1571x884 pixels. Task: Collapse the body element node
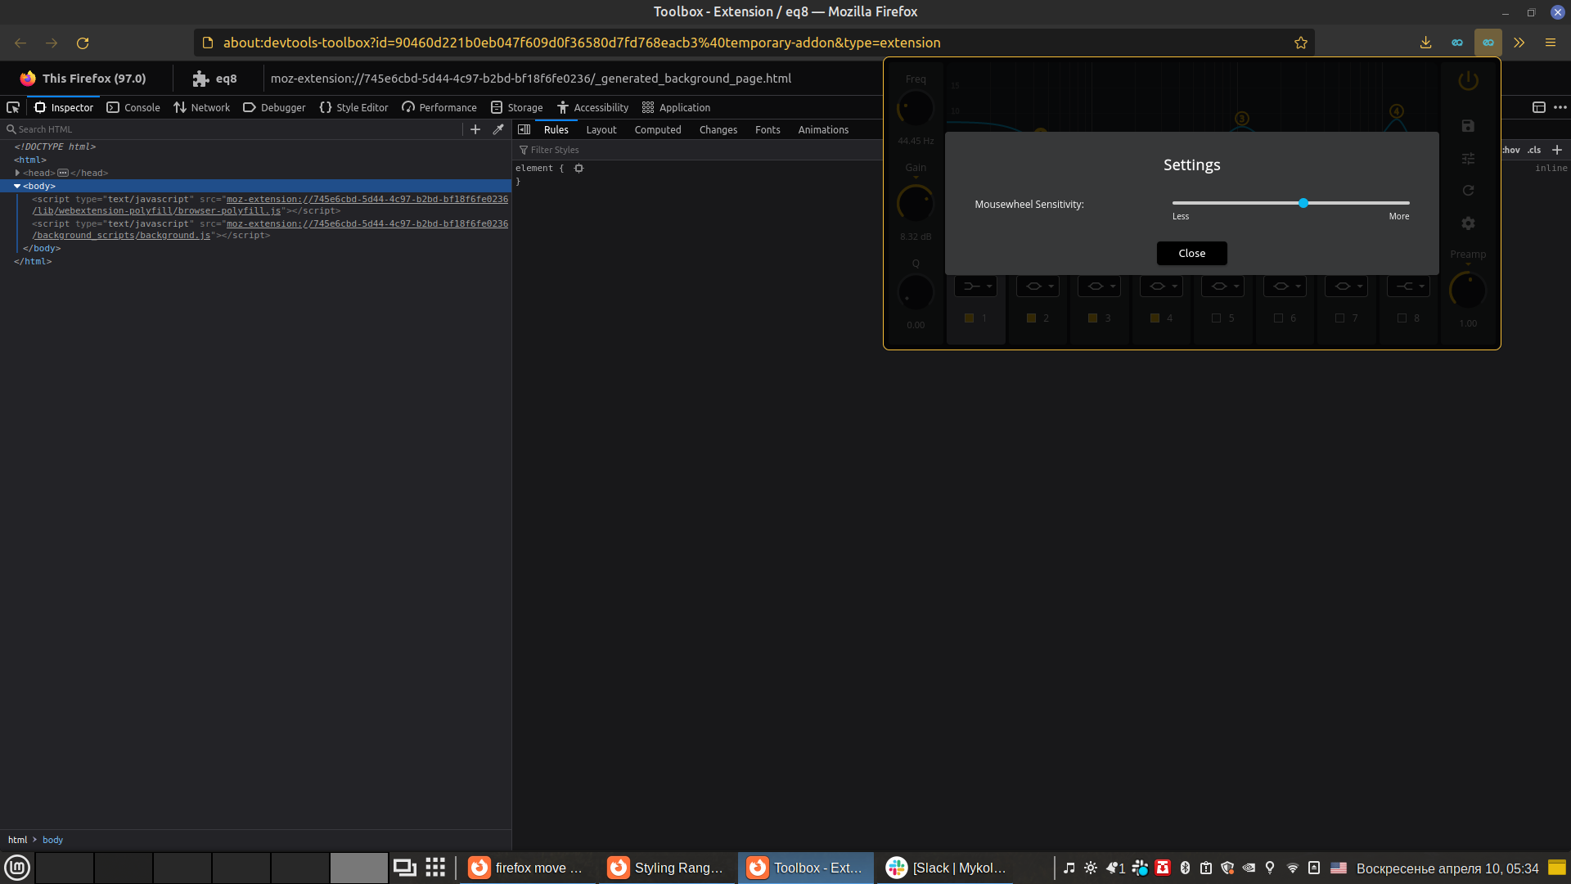(x=17, y=186)
